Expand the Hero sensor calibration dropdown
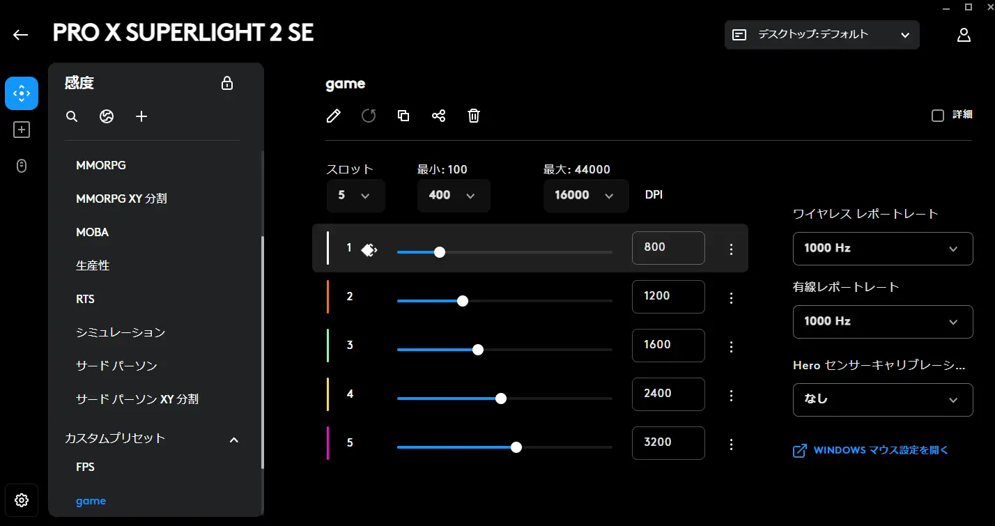This screenshot has width=995, height=526. 882,400
